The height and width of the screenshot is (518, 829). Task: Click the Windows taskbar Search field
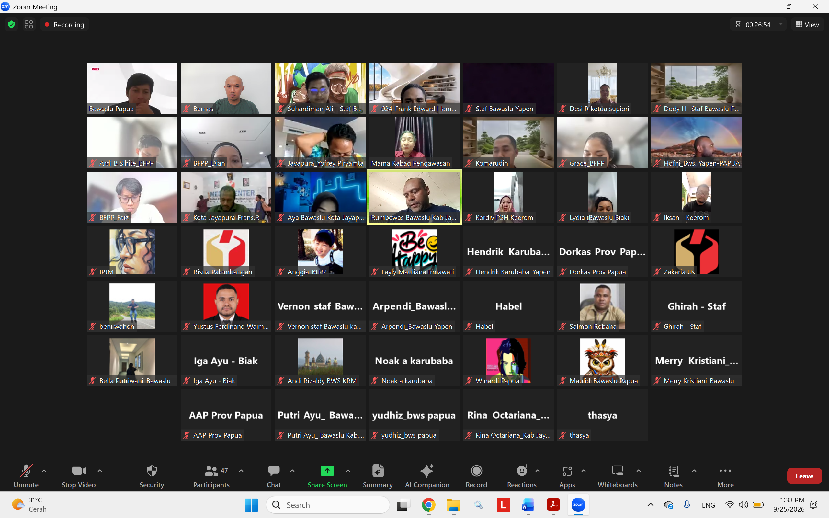pos(328,505)
